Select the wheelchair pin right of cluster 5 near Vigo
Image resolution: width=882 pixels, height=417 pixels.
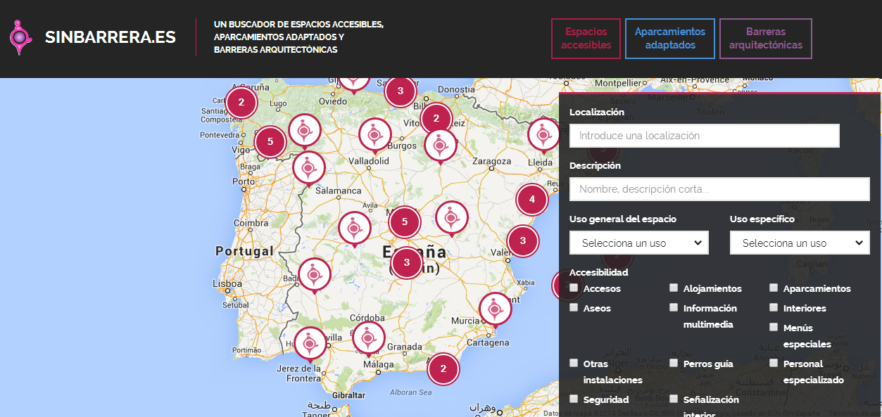[305, 131]
